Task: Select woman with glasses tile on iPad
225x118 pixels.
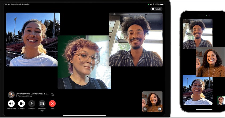Action: pos(84,62)
